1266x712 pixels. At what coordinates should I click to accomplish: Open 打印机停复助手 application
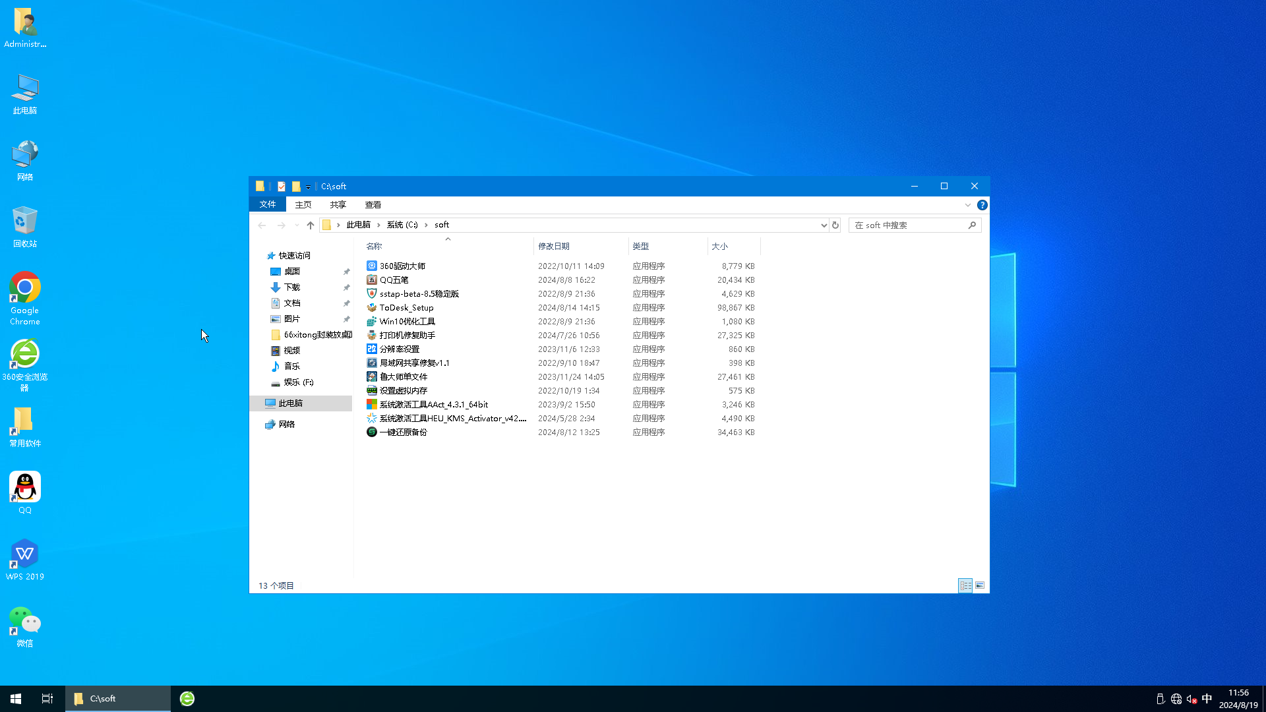(x=407, y=335)
